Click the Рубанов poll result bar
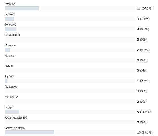 (x=22, y=8)
